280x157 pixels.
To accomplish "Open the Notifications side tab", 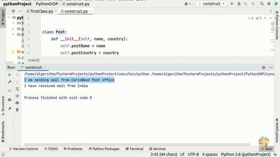I will coord(277,130).
